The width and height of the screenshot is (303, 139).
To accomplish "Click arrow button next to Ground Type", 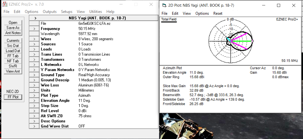I will [x=34, y=75].
